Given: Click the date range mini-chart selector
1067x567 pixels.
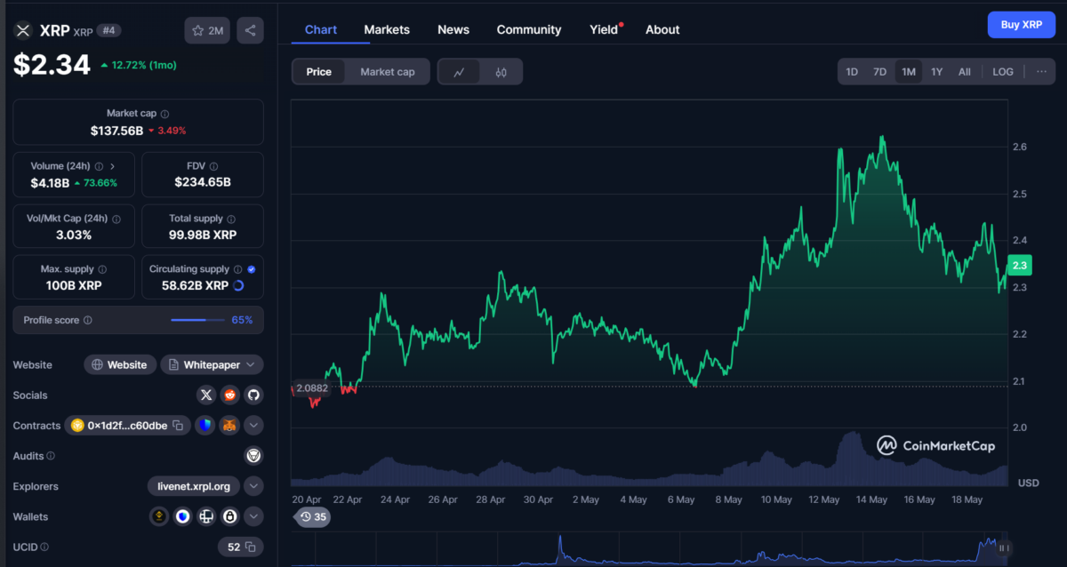Looking at the screenshot, I should pos(650,548).
